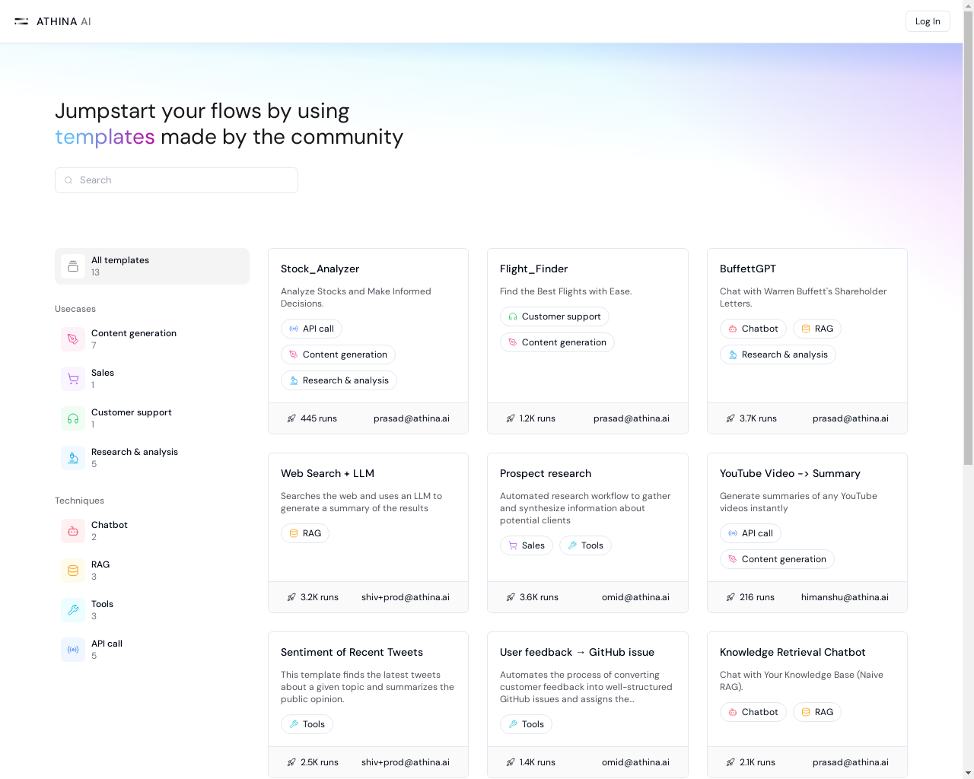Click the template search input field
974x779 pixels.
(177, 180)
